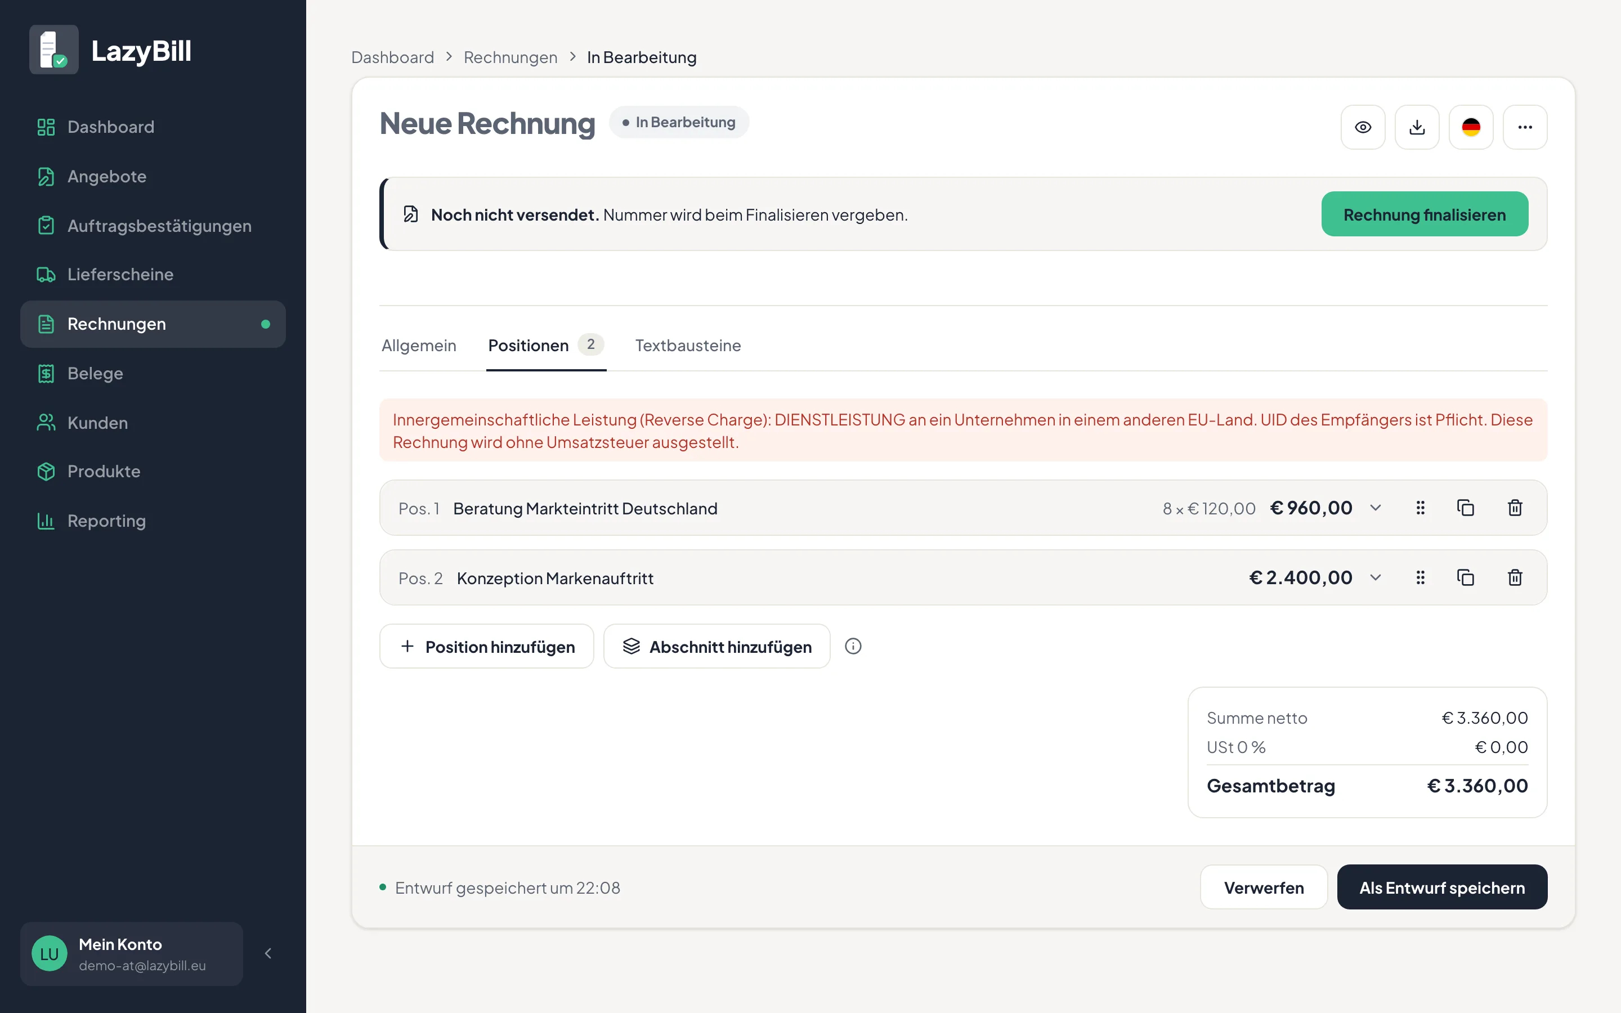Open Rechnungen in the sidebar
This screenshot has height=1013, width=1621.
pos(153,324)
